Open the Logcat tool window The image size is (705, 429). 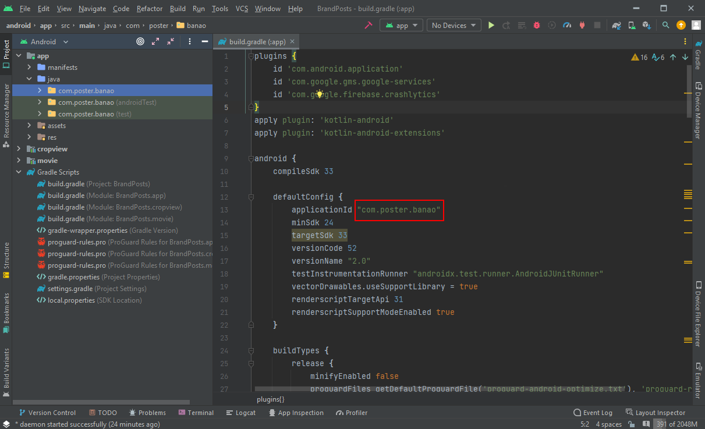240,413
